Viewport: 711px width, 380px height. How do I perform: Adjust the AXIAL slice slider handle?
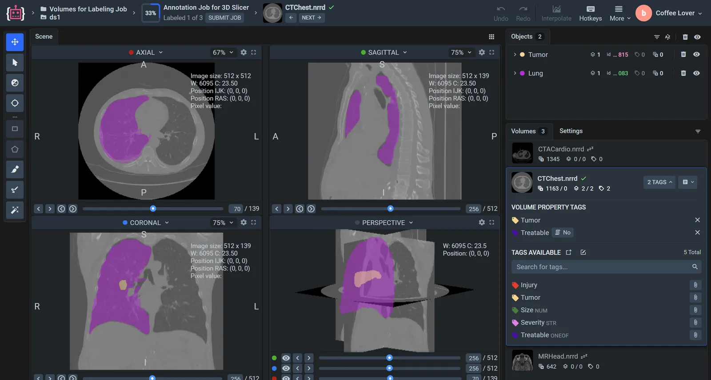tap(153, 208)
